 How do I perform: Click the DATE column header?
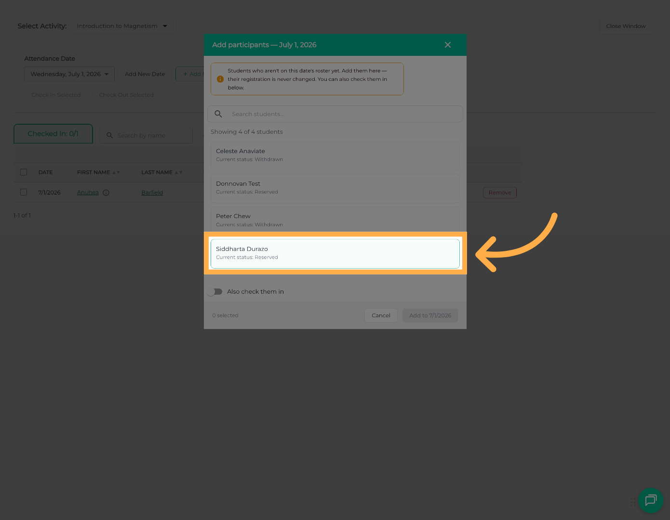point(46,172)
